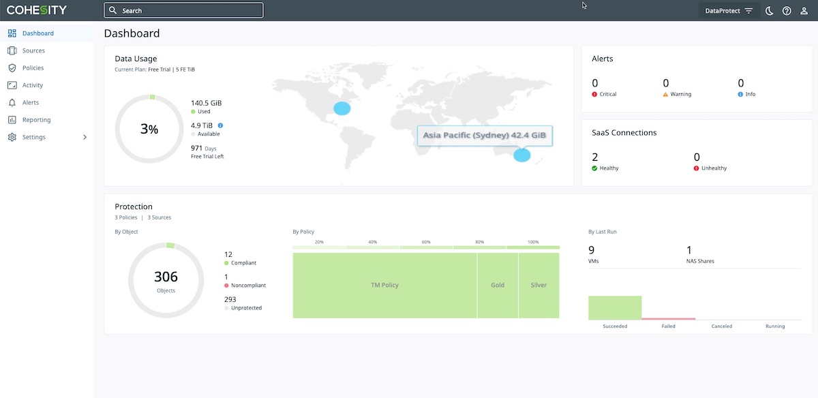Open Alerts from the sidebar icon

click(x=11, y=102)
